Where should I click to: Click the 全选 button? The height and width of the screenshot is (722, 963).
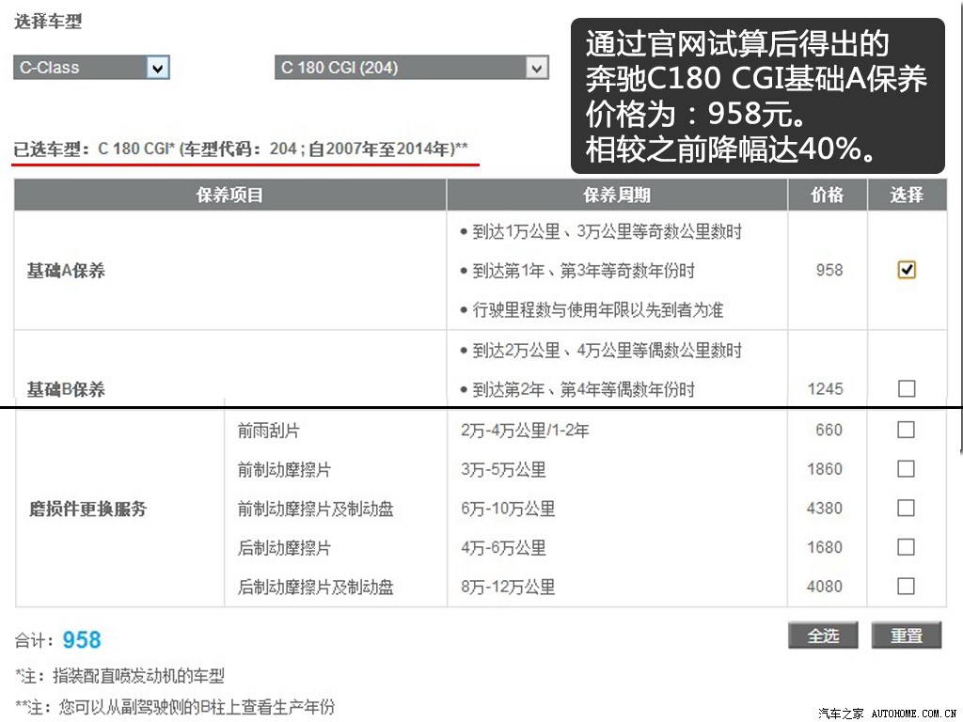coord(823,636)
